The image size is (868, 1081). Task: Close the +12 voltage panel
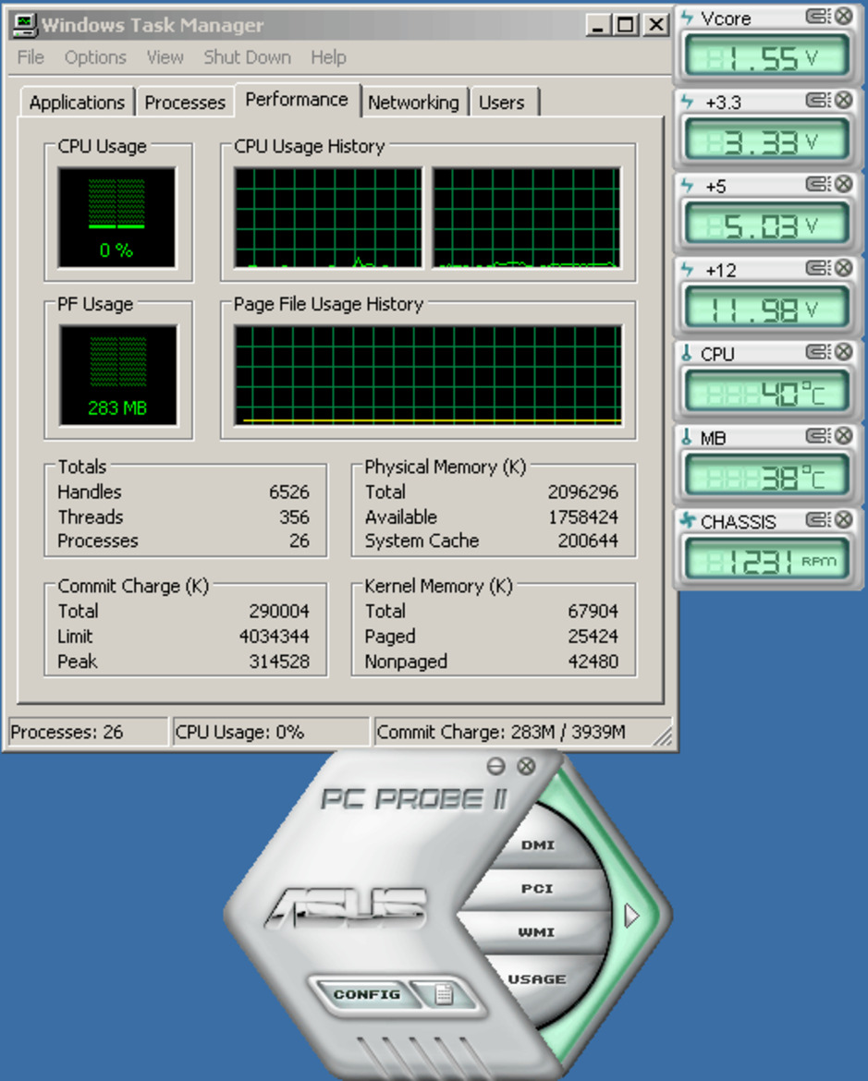(x=843, y=268)
